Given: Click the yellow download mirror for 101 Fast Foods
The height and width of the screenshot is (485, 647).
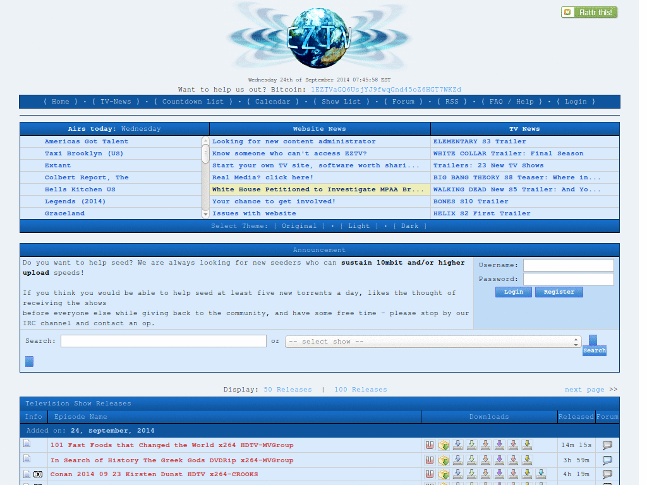Looking at the screenshot, I should (x=528, y=445).
